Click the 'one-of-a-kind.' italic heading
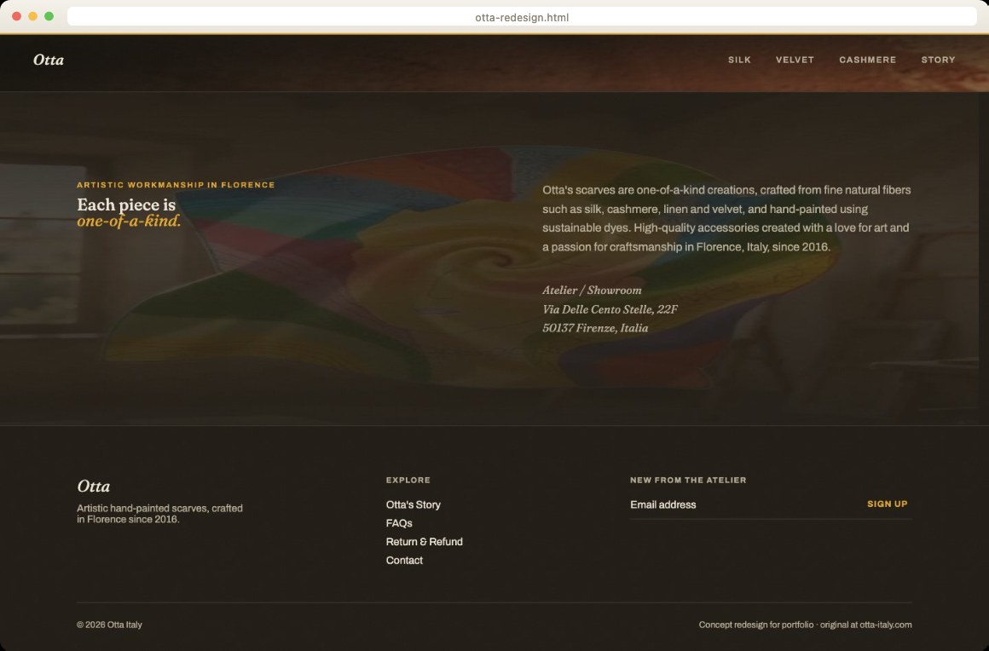This screenshot has height=651, width=989. pos(129,222)
